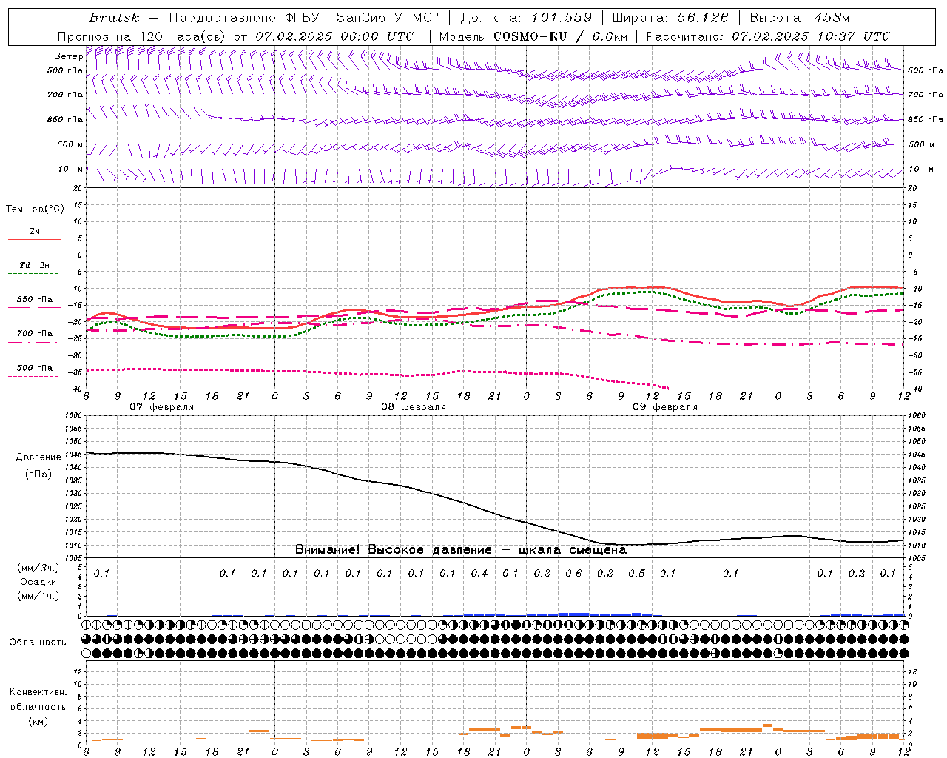This screenshot has height=758, width=947.
Task: Click the 'Высота: 453м' elevation text
Action: point(800,18)
